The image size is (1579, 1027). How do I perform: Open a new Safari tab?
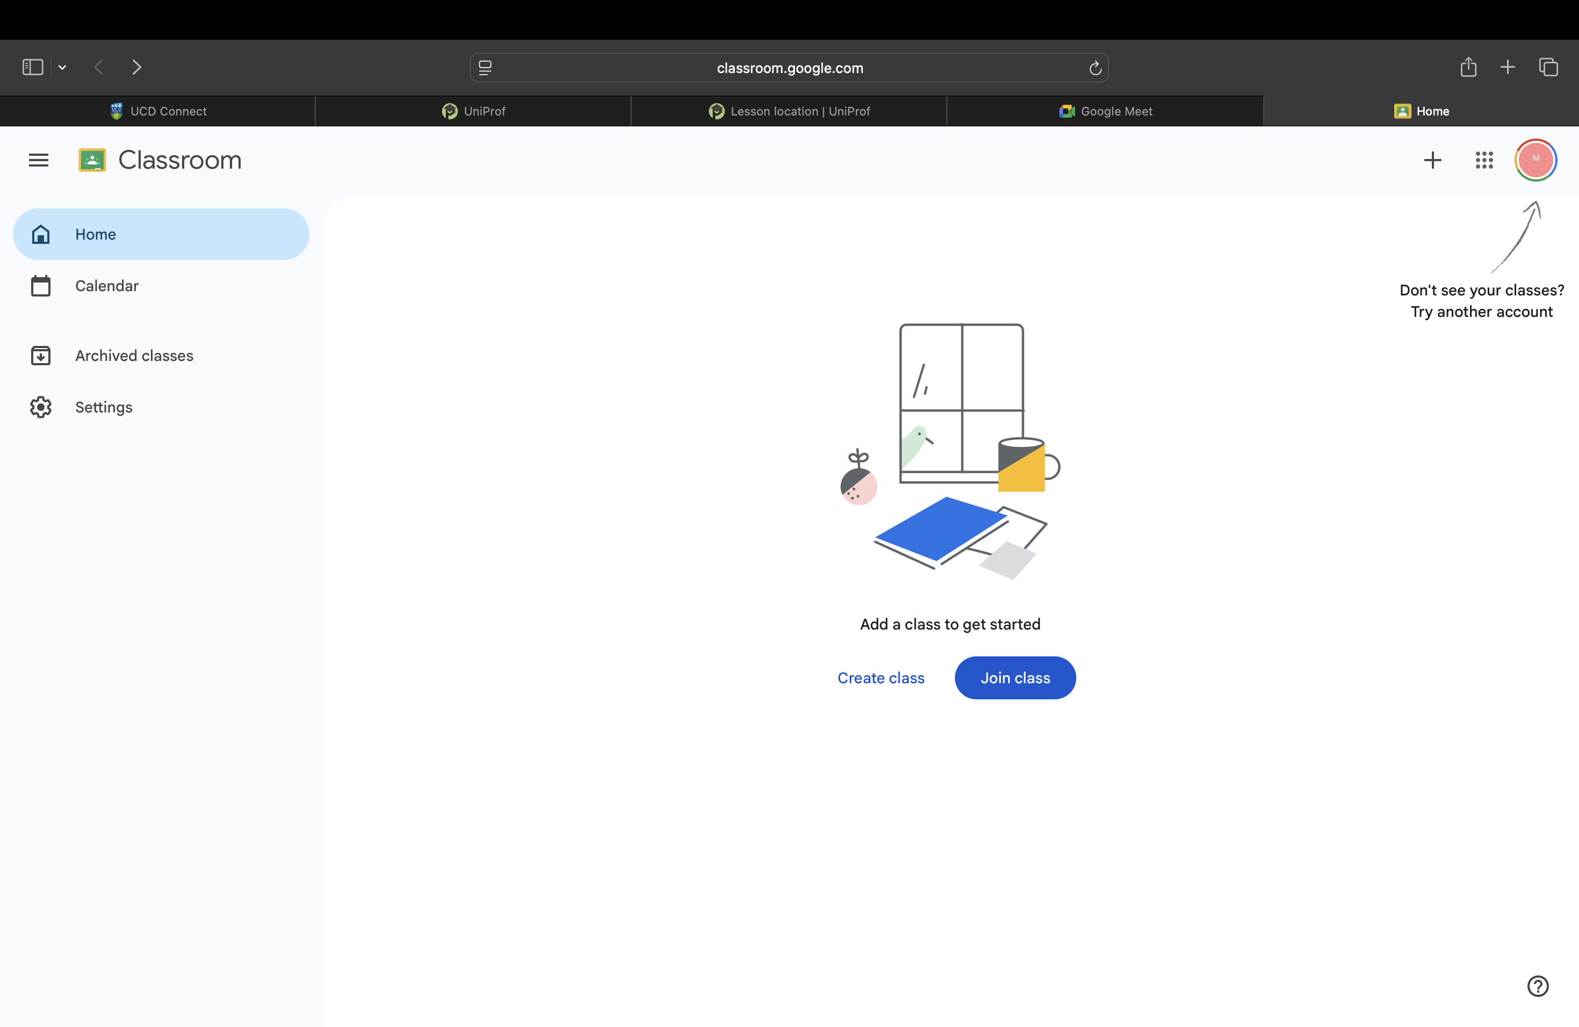pos(1508,67)
